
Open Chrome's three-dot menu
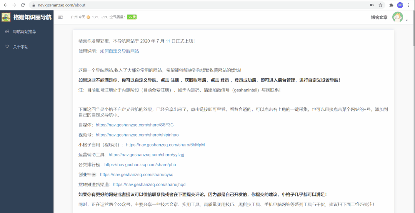click(408, 5)
